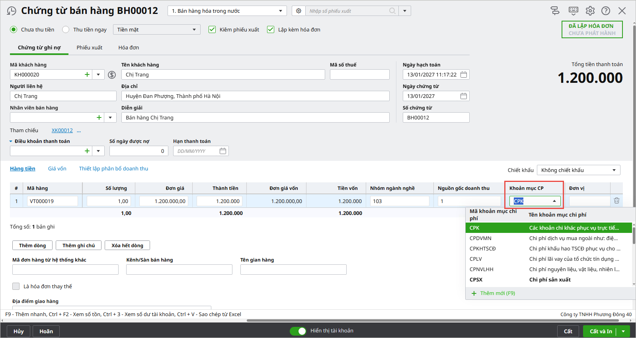Open the feedback keyboard icon in the header
The height and width of the screenshot is (338, 636).
(x=573, y=11)
